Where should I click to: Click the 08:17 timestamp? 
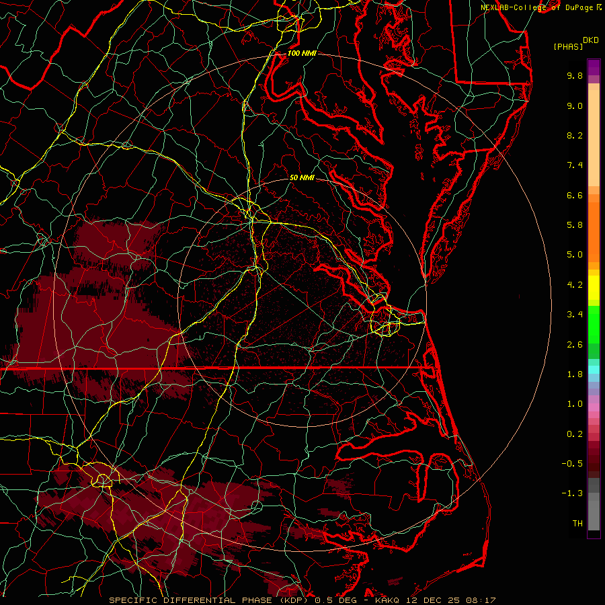[481, 600]
